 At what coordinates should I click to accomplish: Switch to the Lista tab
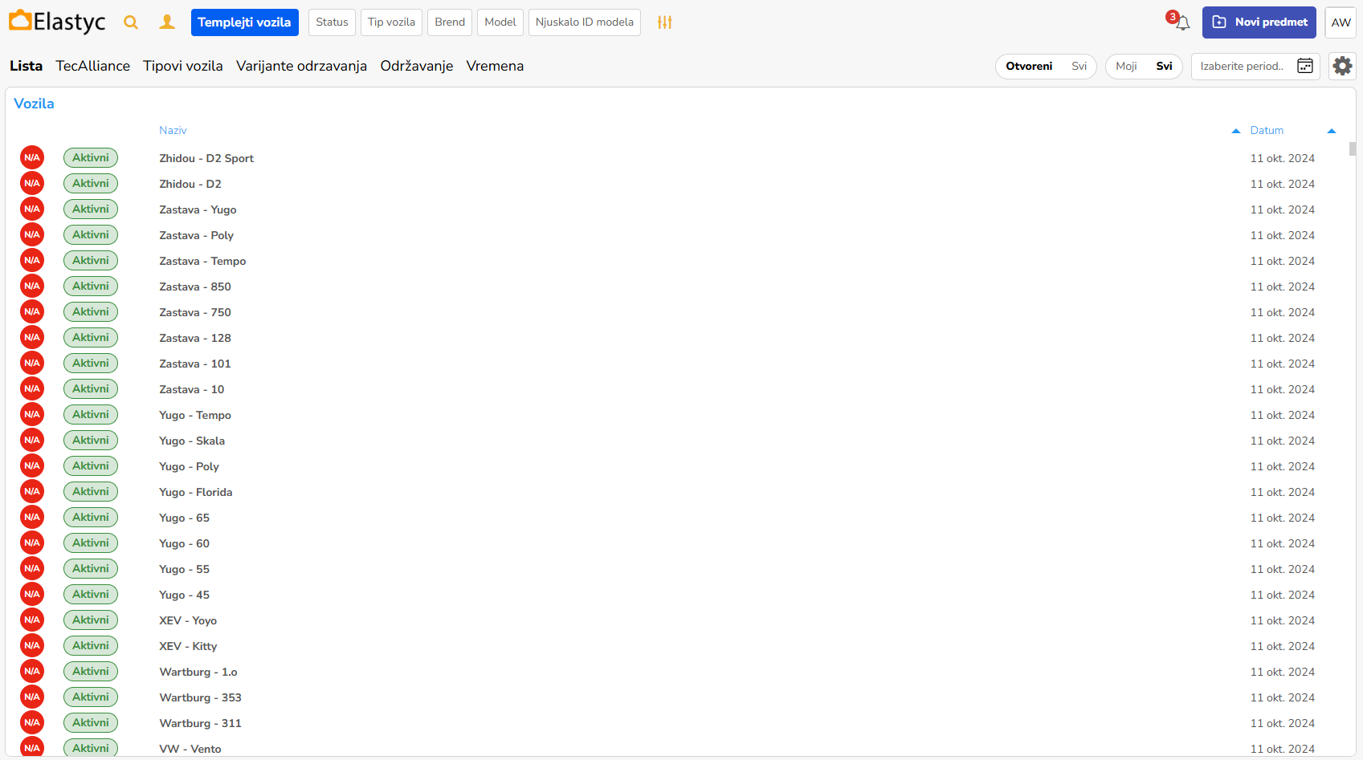coord(26,66)
